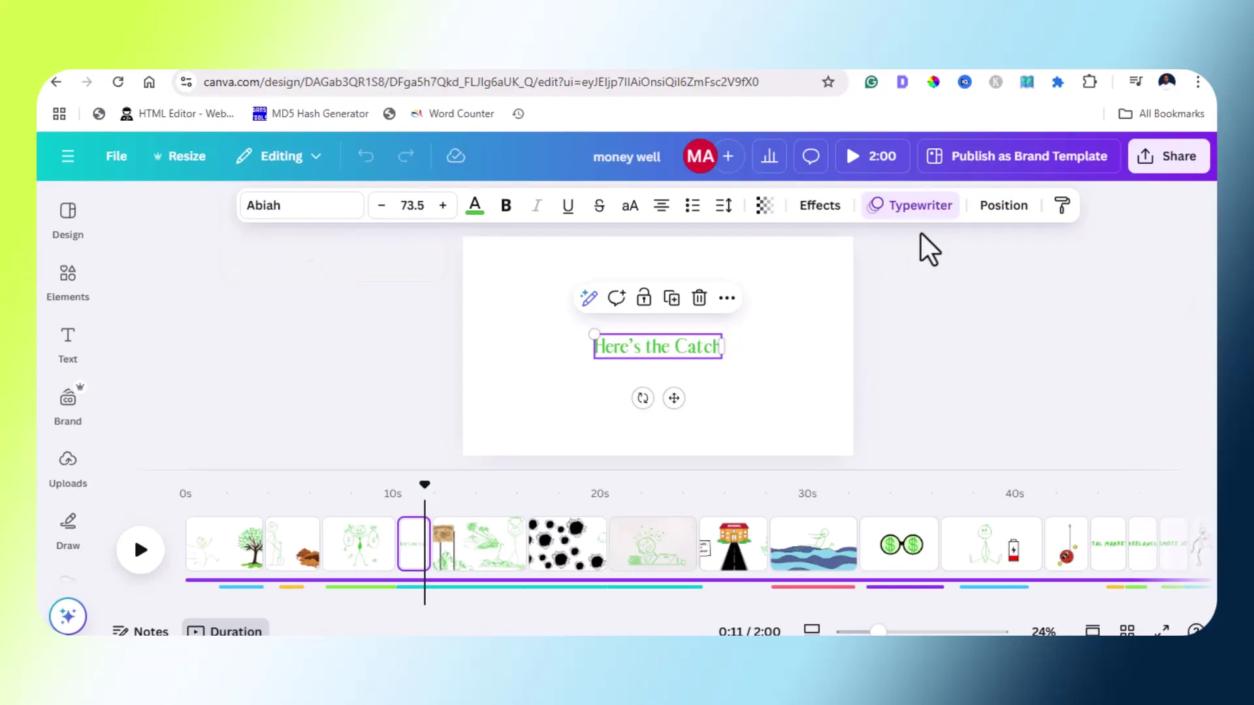Click the copy style paint roller
Image resolution: width=1254 pixels, height=705 pixels.
(x=1062, y=206)
